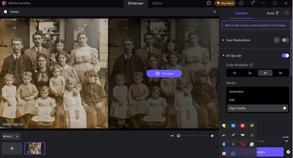Open Windows Security shield tray icon
This screenshot has width=293, height=158.
[224, 126]
